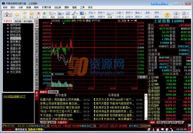
Task: Click the news list scroll-down arrow
Action: pos(146,118)
